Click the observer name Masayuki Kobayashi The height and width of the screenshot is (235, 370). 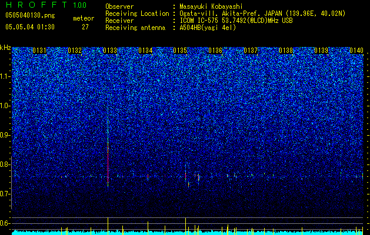tap(211, 6)
